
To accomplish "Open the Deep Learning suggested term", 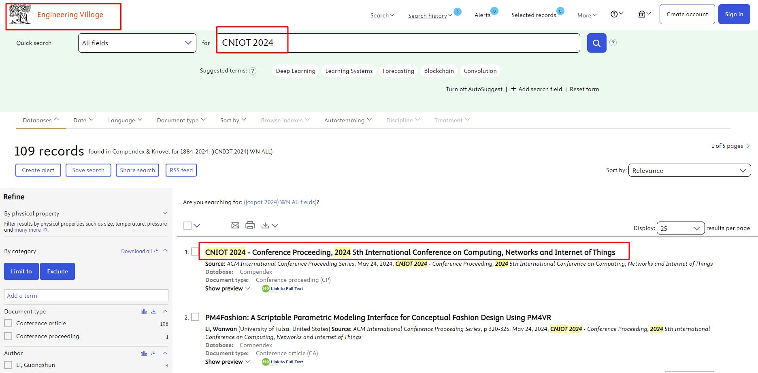I will (295, 71).
